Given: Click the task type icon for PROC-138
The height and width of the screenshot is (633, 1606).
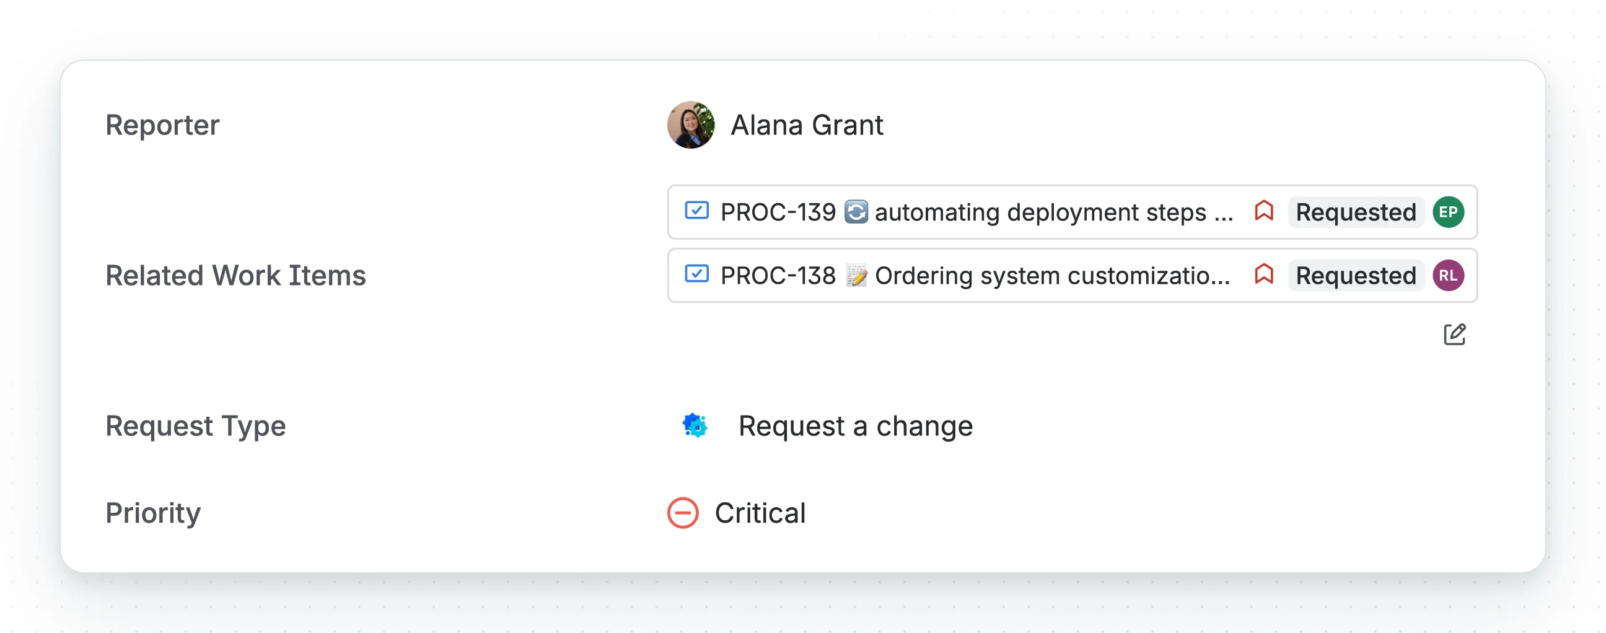Looking at the screenshot, I should pyautogui.click(x=696, y=274).
